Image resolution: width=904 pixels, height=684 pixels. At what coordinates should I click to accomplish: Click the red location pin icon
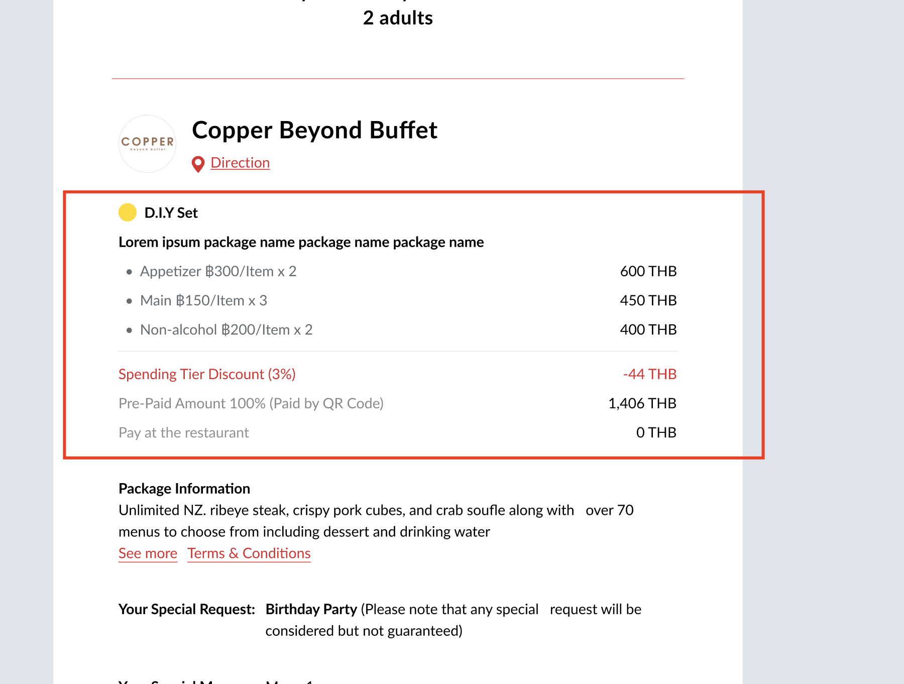click(198, 164)
